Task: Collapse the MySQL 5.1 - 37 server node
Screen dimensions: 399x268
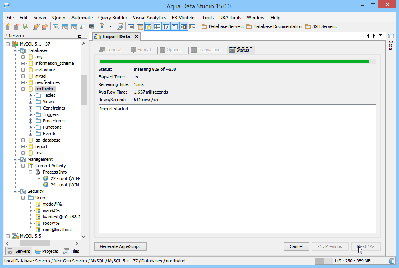Action: (x=8, y=44)
